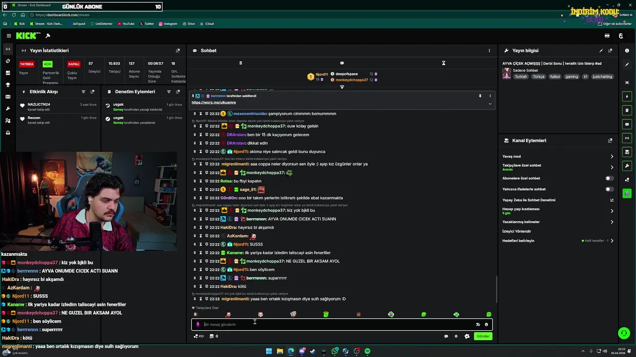The width and height of the screenshot is (636, 357).
Task: Open the analytics chart icon in the left sidebar
Action: 7,73
